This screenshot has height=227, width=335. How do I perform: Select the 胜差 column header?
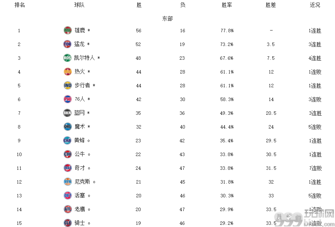270,5
